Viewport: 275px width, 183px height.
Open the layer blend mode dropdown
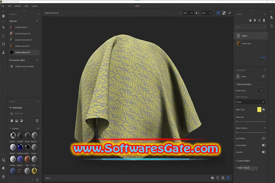click(x=251, y=27)
